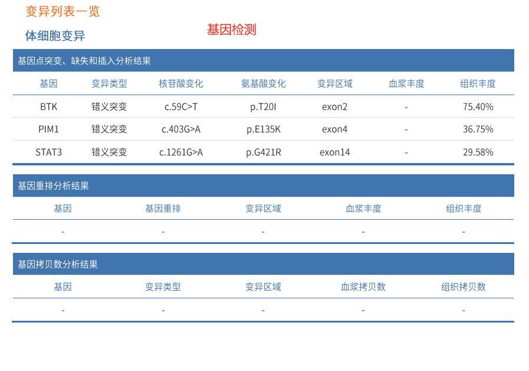The width and height of the screenshot is (529, 371).
Task: Click 错义突变 in the BTK row
Action: pos(109,107)
